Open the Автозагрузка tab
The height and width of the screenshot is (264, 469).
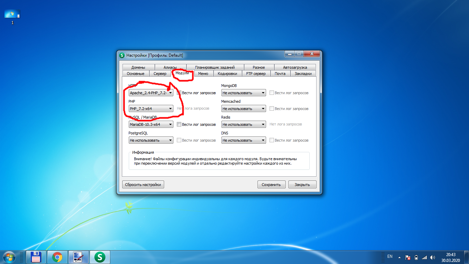click(x=295, y=67)
